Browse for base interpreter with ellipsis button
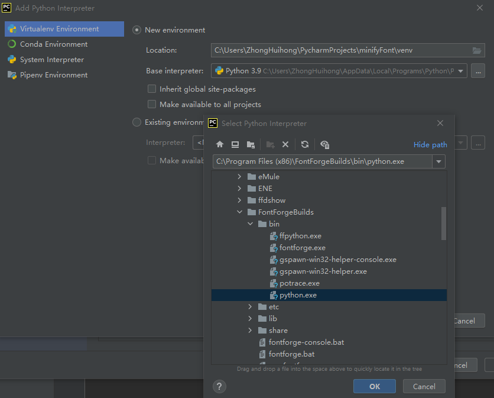The width and height of the screenshot is (494, 398). (x=478, y=71)
